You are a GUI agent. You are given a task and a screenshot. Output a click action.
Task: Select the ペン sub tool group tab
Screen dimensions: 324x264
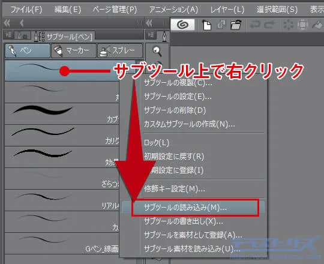pyautogui.click(x=28, y=50)
